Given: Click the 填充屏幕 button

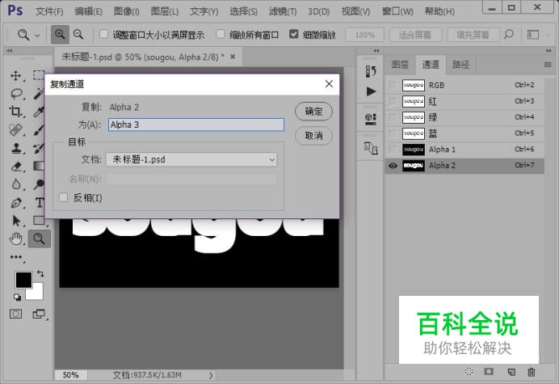Looking at the screenshot, I should point(473,35).
